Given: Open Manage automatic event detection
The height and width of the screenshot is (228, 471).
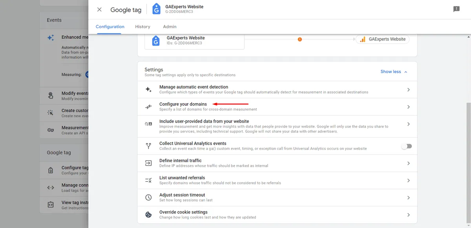Looking at the screenshot, I should (277, 89).
